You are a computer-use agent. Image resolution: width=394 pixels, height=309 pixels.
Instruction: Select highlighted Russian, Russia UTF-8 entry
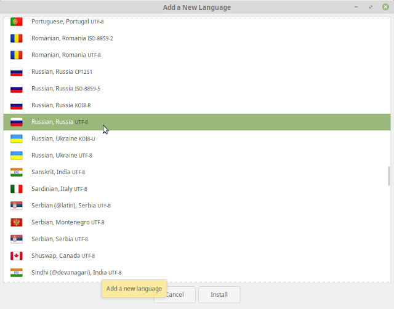click(x=197, y=122)
